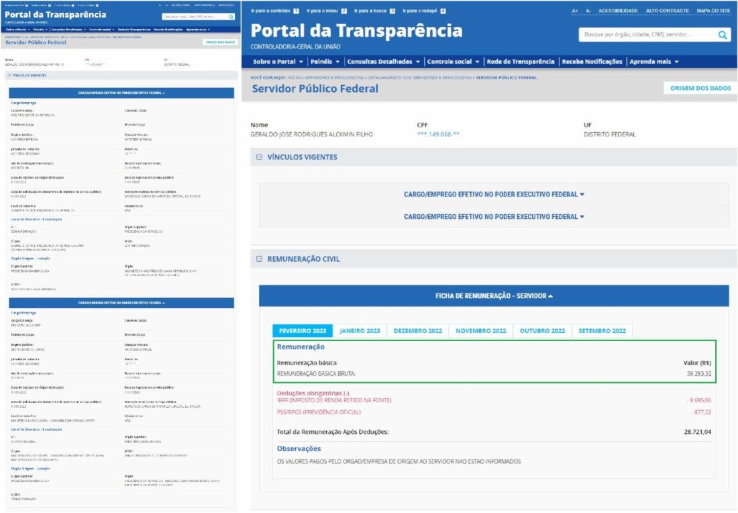Collapse the FICHA DE REMUNERAÇÃO - SERVIDOR panel
Viewport: 738px width, 513px height.
[494, 296]
